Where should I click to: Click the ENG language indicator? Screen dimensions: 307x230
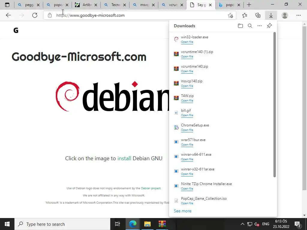pos(266,224)
